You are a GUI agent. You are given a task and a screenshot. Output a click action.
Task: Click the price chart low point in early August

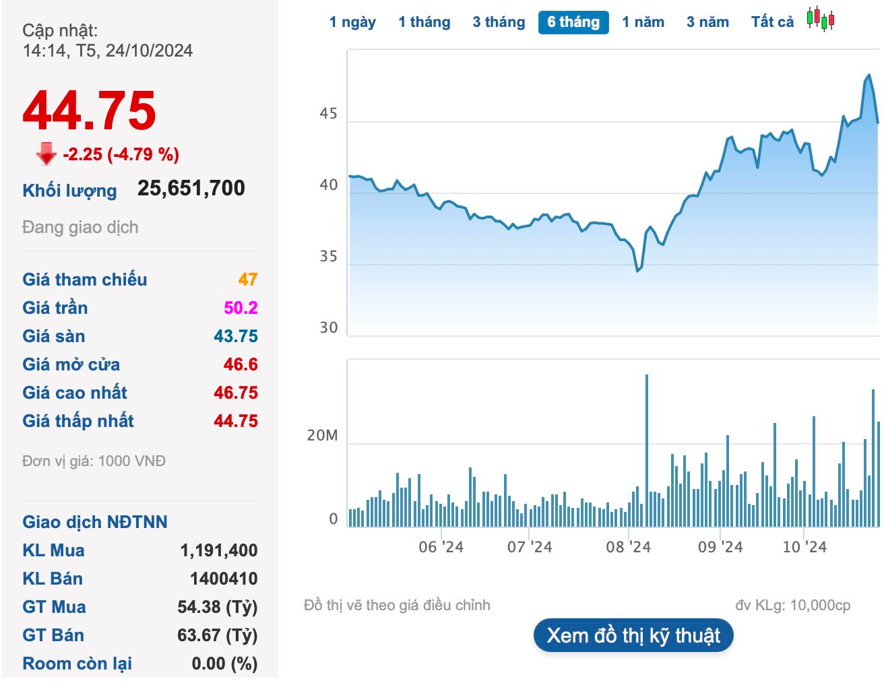[637, 271]
